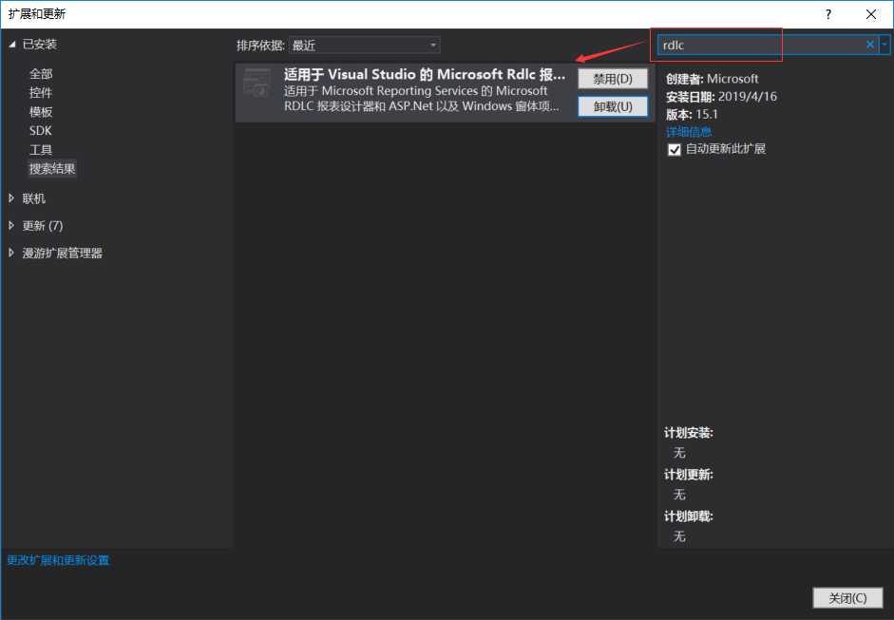This screenshot has width=894, height=620.
Task: Click the 安装日期 2019/4/16 text
Action: 721,96
